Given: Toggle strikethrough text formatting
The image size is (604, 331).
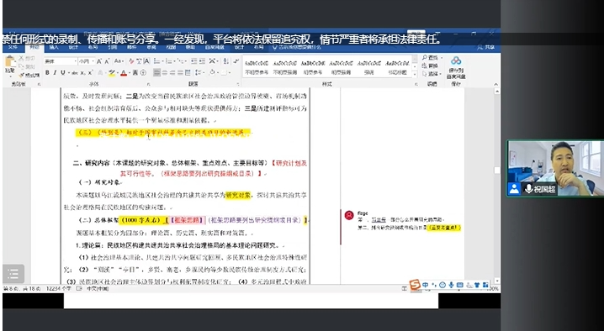Looking at the screenshot, I should (x=74, y=73).
